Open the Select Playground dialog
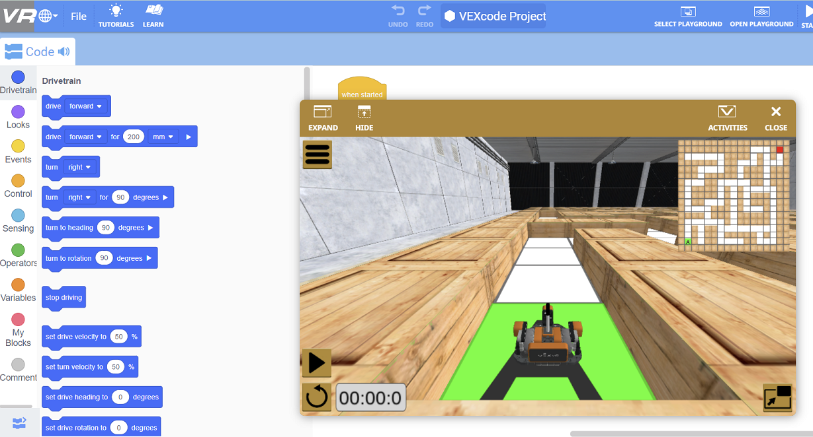Image resolution: width=813 pixels, height=437 pixels. click(688, 15)
